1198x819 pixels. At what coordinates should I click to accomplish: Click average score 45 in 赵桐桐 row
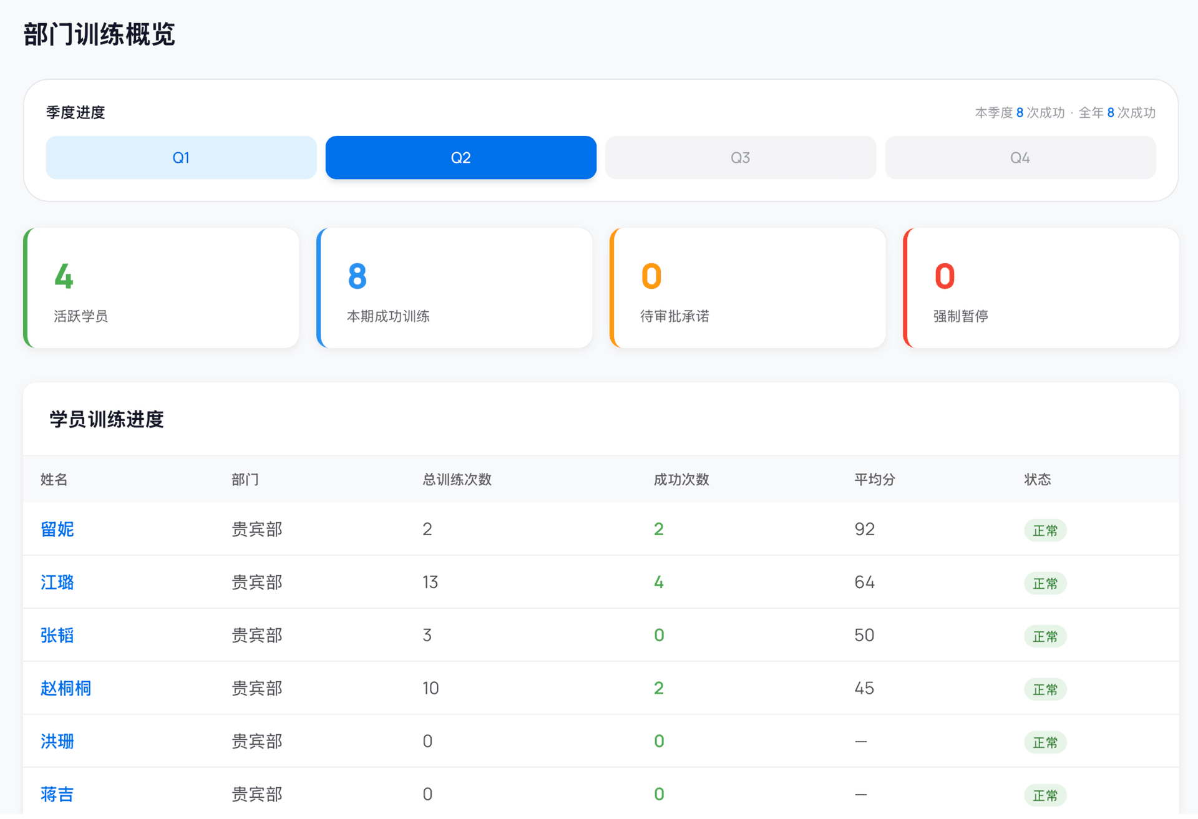tap(864, 689)
